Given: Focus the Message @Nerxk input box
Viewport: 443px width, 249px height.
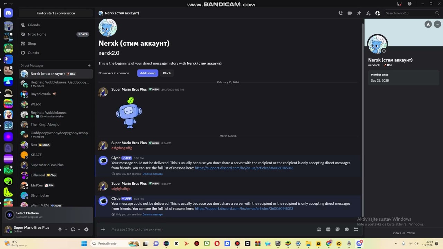Looking at the screenshot, I should tap(211, 229).
